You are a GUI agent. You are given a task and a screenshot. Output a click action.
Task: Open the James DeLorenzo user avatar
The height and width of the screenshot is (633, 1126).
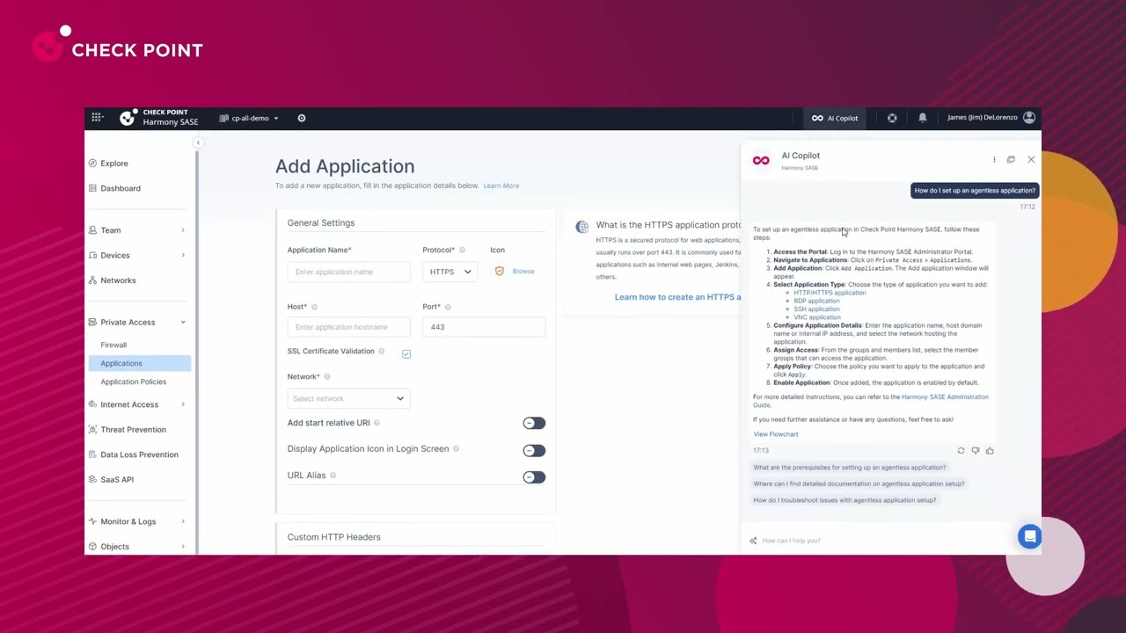tap(1029, 117)
